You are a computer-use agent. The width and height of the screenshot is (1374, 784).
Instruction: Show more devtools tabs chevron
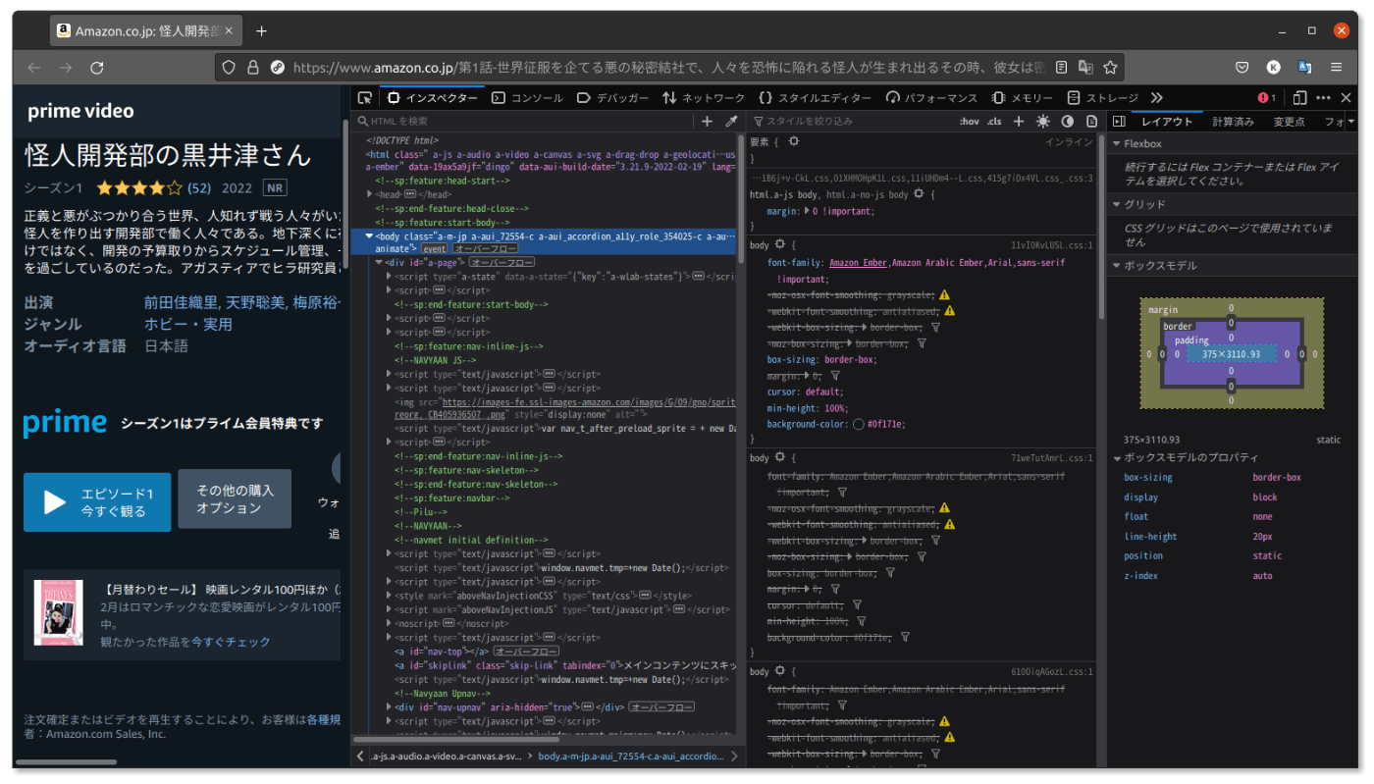1157,98
